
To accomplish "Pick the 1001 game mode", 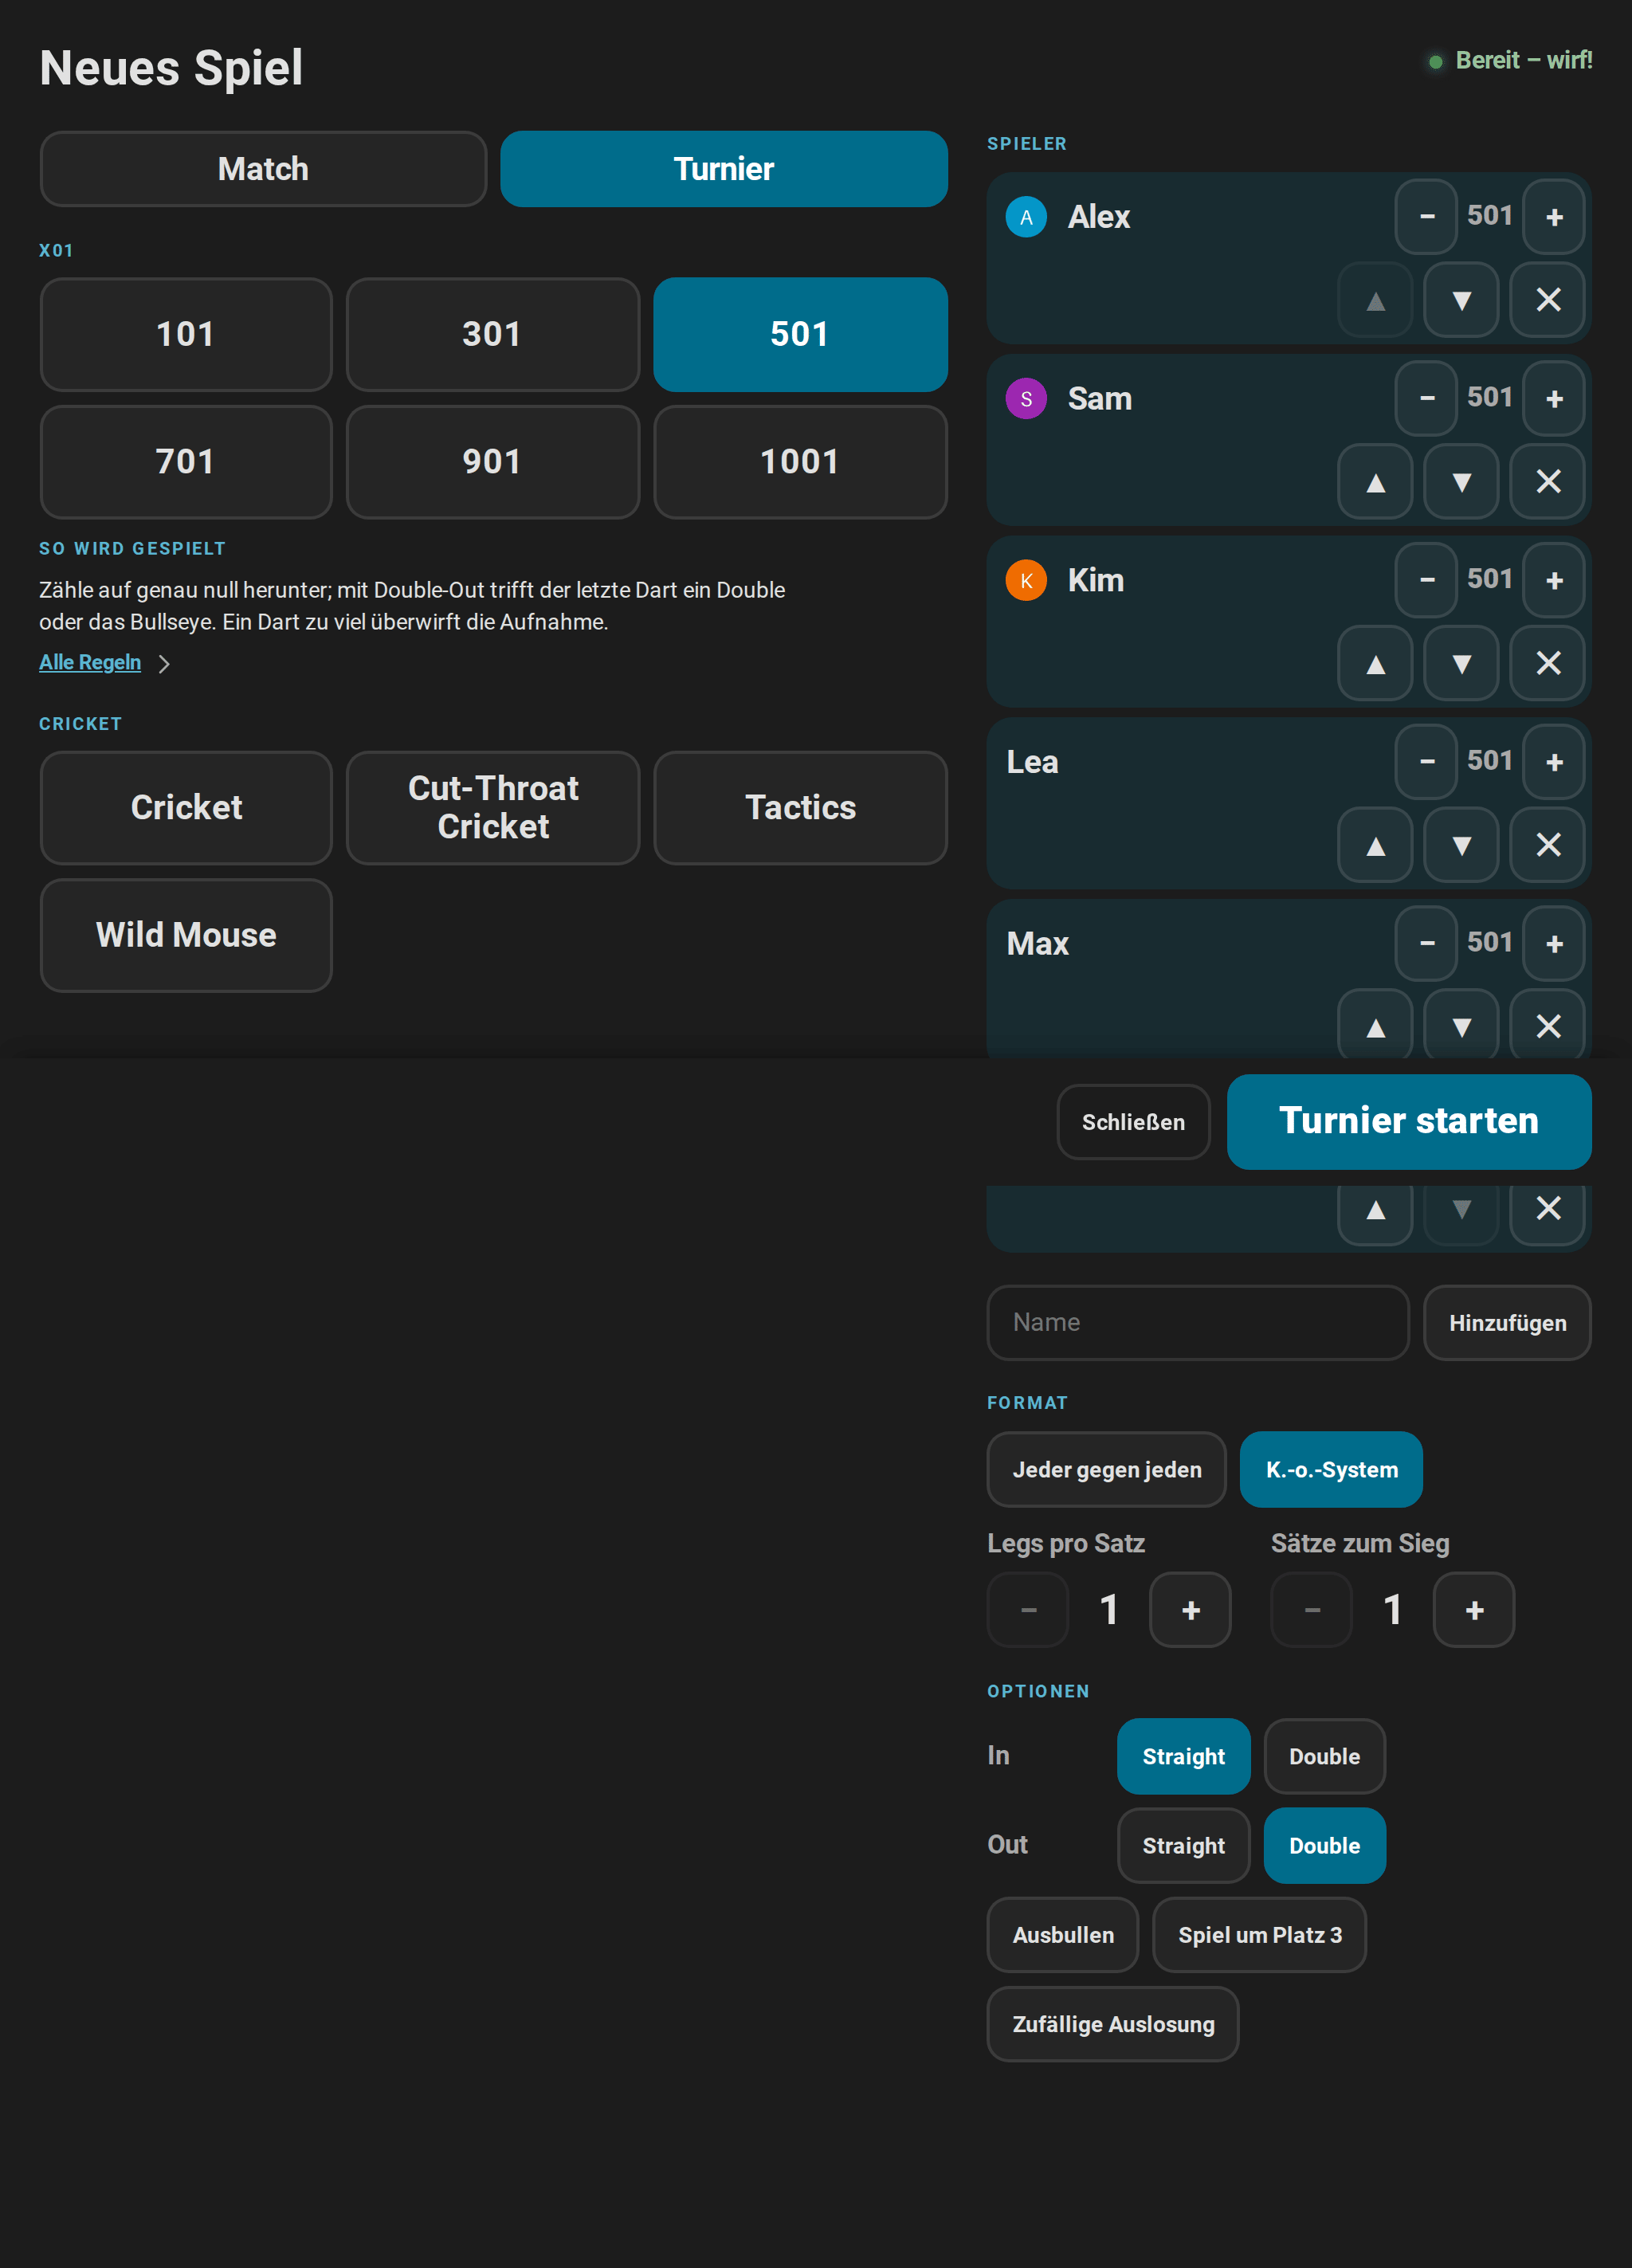I will pyautogui.click(x=800, y=462).
